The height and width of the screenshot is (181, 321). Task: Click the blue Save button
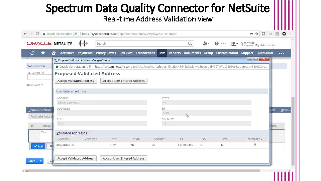click(x=32, y=161)
